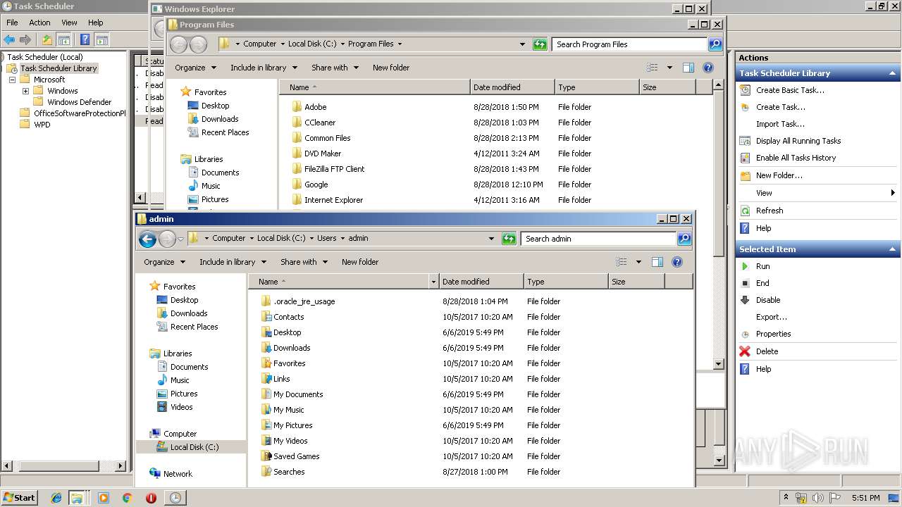Select Local Disk (C:) in admin navigation pane
The image size is (902, 507).
[x=194, y=447]
